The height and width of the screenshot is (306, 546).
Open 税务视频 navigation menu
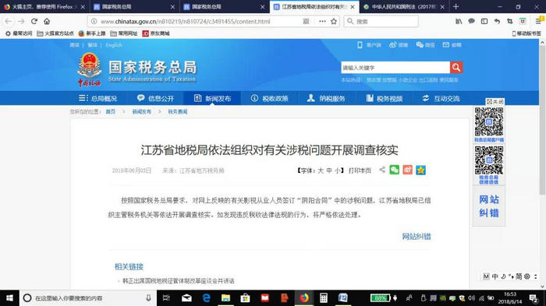click(384, 98)
